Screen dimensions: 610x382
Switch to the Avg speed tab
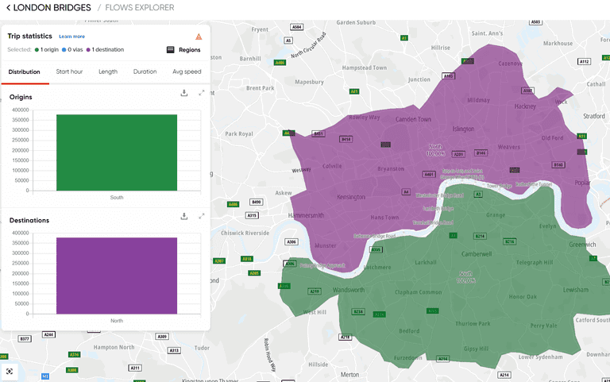pyautogui.click(x=187, y=72)
